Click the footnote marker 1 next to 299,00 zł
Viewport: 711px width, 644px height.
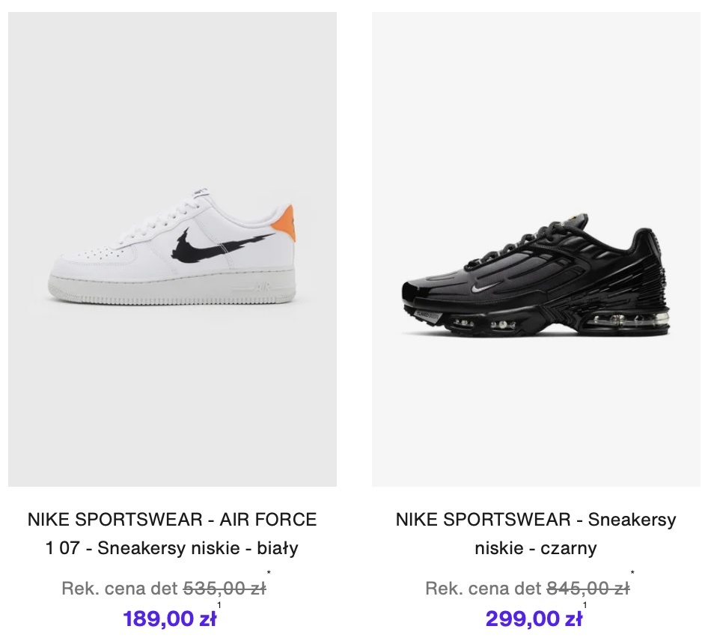585,606
